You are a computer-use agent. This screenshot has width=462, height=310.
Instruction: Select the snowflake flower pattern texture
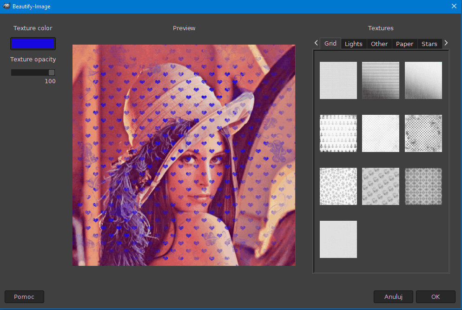(338, 186)
